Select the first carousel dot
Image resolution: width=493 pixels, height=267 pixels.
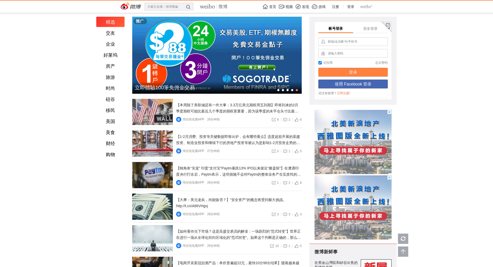(x=278, y=90)
